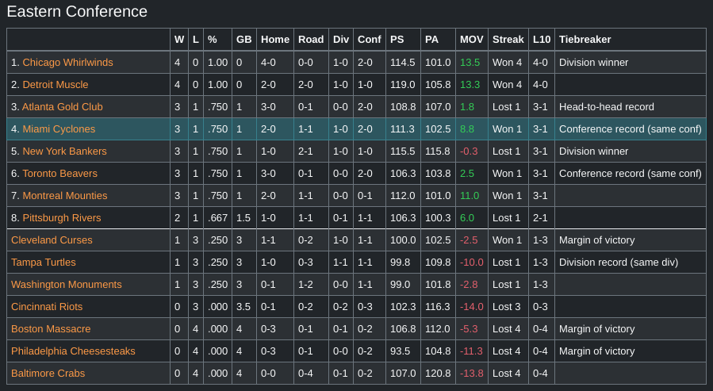The height and width of the screenshot is (391, 713).
Task: Click the PS column header
Action: tap(404, 40)
